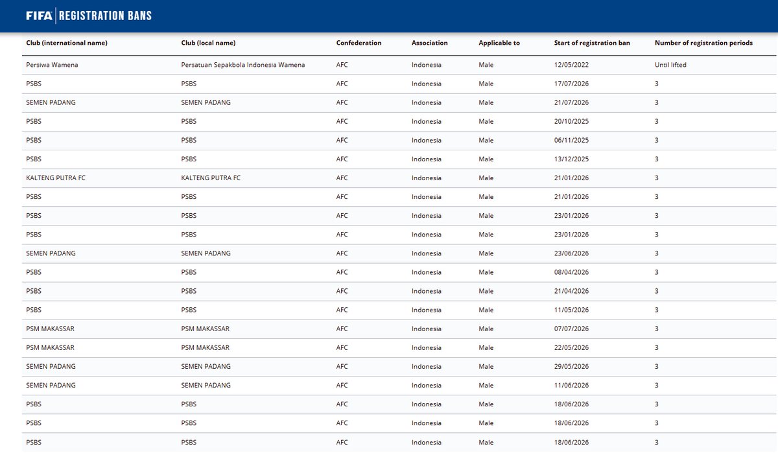This screenshot has width=778, height=453.
Task: Click the 08/04/2026 date cell
Action: [x=571, y=272]
